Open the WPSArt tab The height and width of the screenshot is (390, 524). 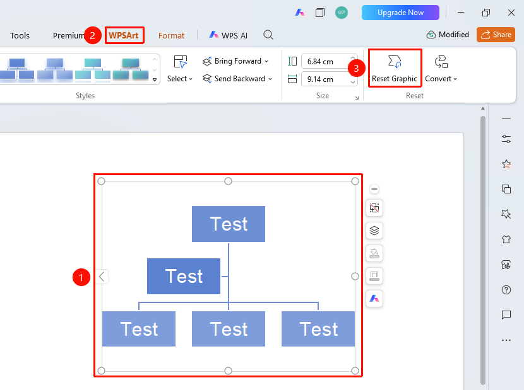coord(124,35)
